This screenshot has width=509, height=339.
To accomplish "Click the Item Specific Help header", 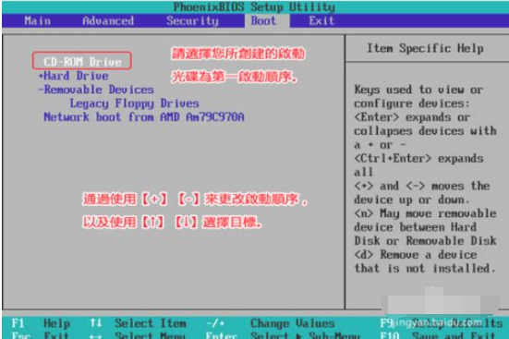I will [x=425, y=48].
